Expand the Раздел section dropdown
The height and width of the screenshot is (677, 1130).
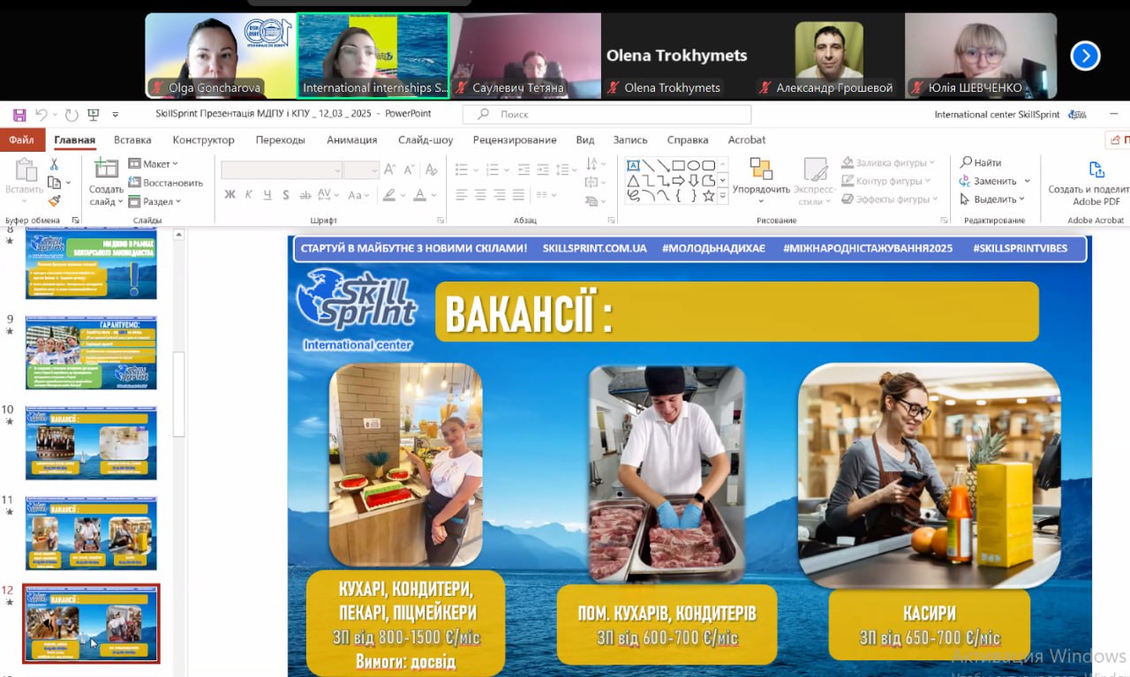154,201
